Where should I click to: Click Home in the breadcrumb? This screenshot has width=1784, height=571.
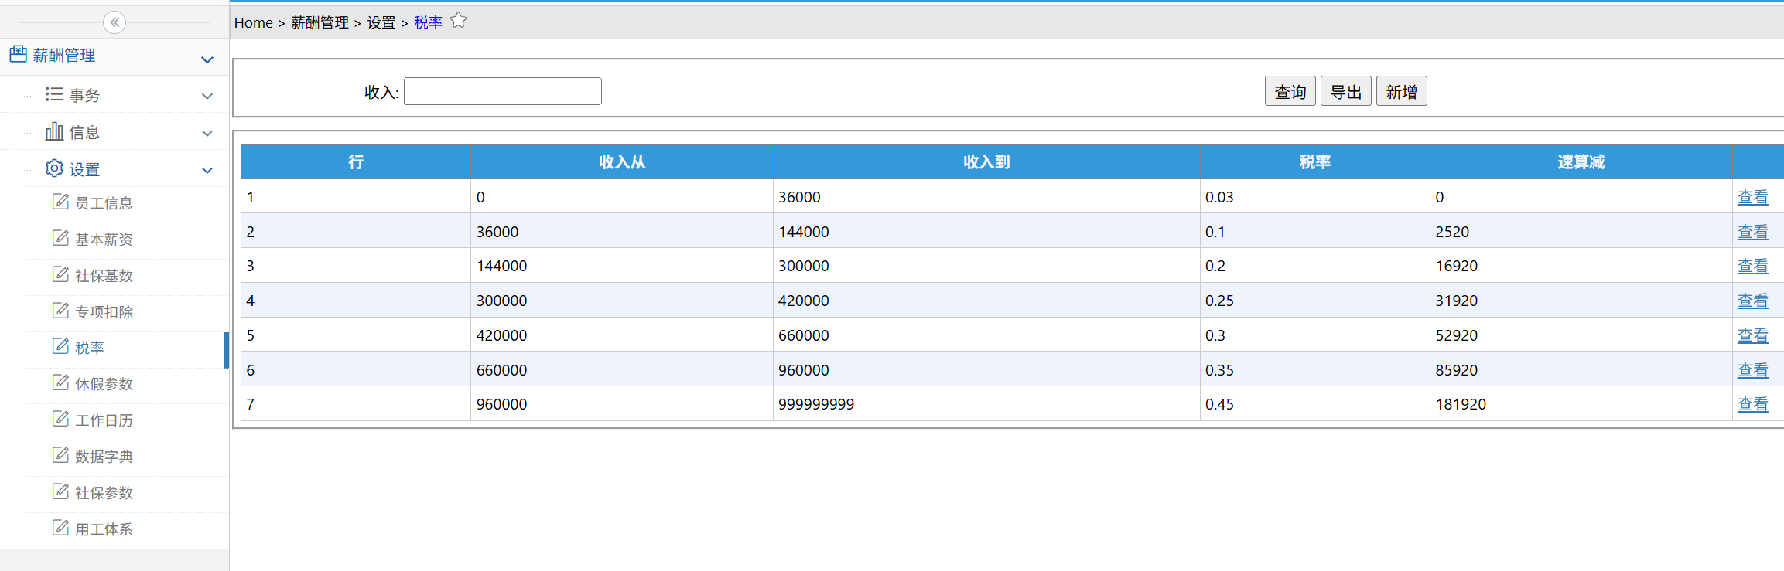coord(253,23)
